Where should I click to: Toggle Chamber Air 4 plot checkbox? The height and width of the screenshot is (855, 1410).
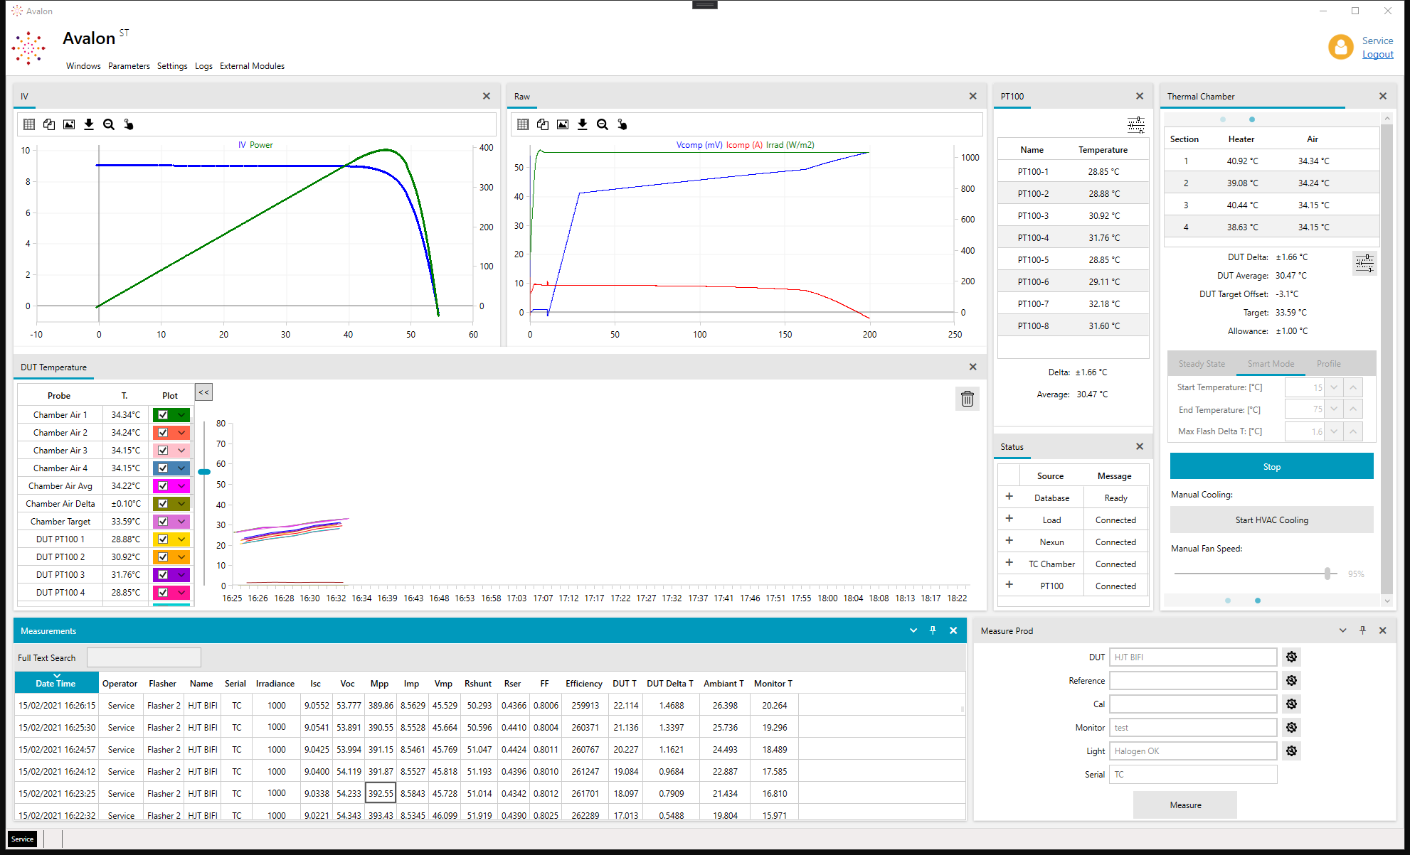point(163,468)
